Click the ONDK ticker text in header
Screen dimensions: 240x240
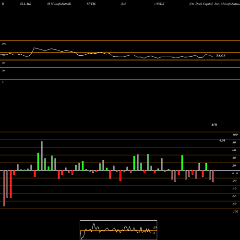160,4
